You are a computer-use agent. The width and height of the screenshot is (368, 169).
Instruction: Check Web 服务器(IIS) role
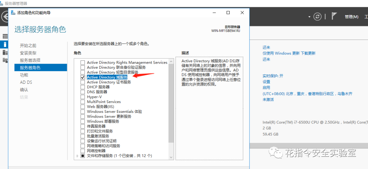point(82,107)
